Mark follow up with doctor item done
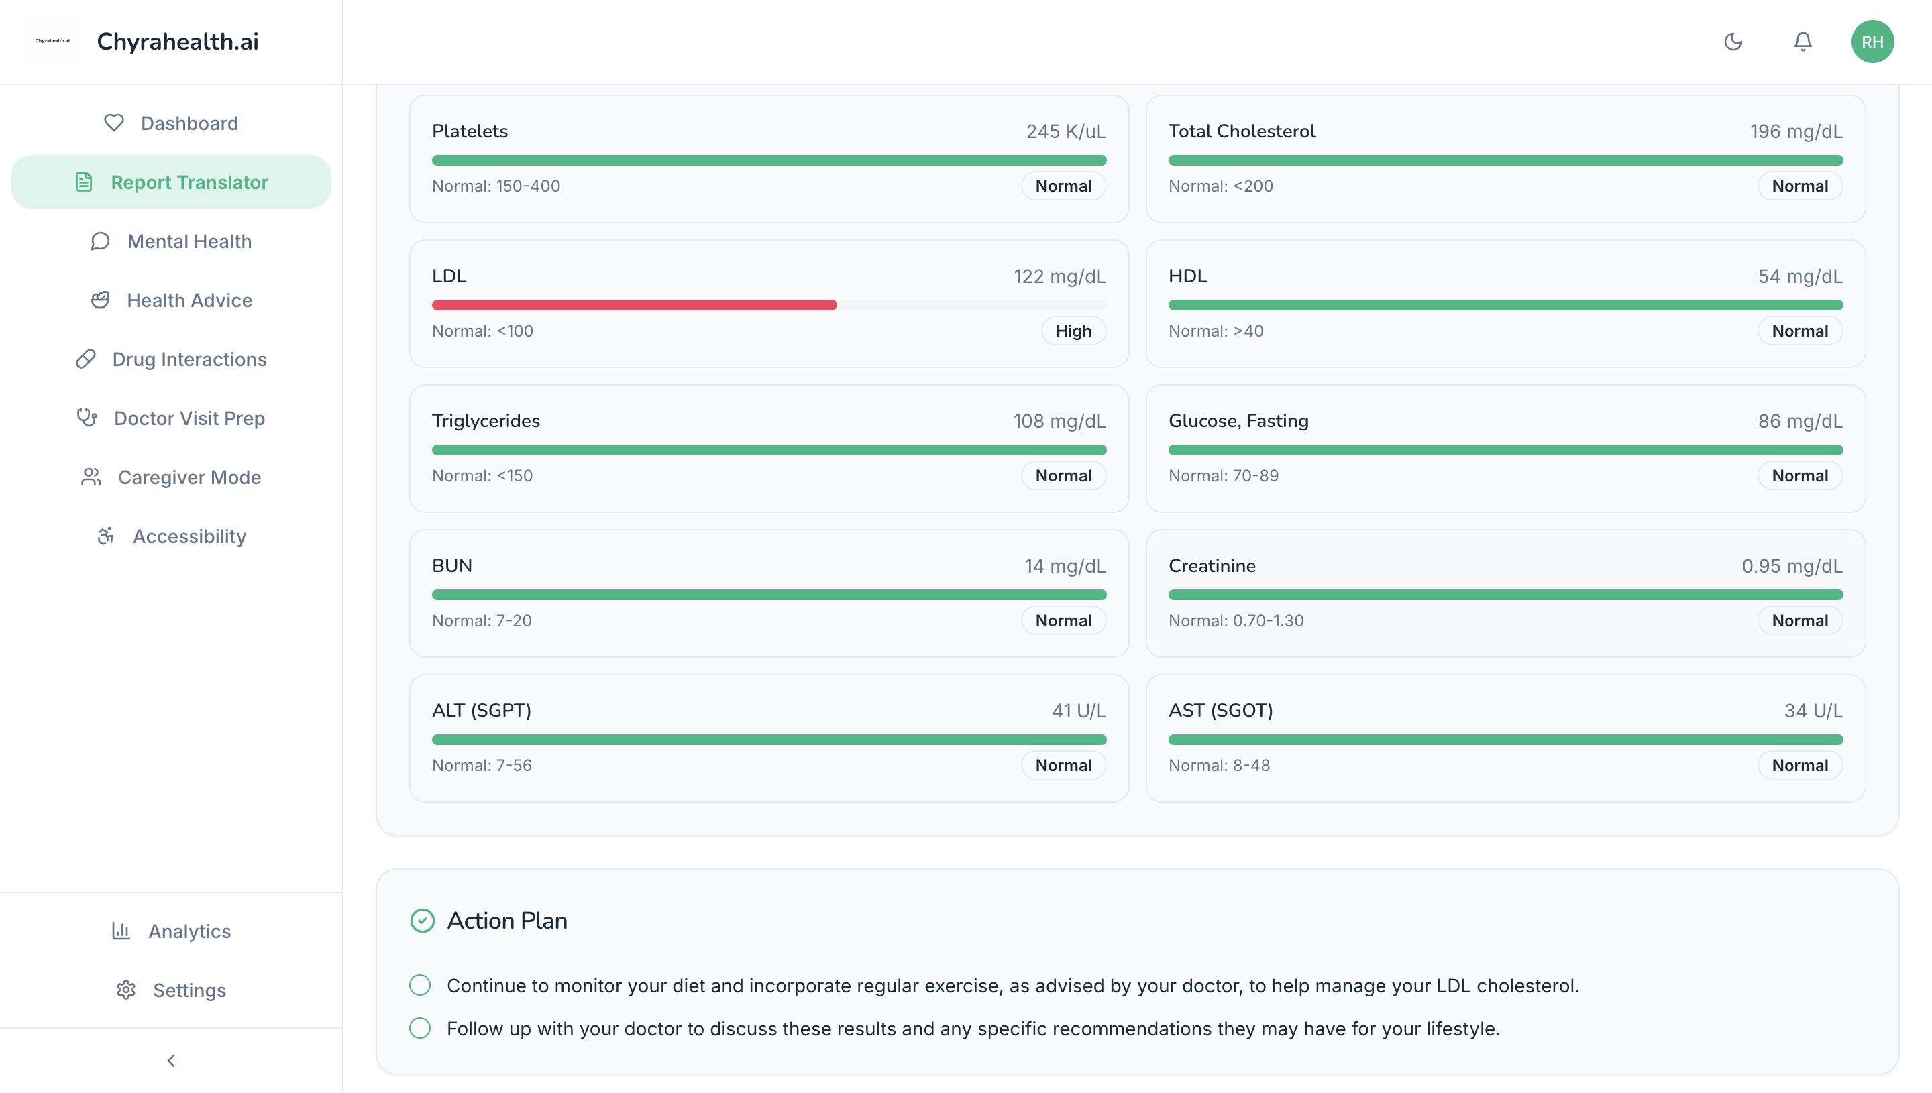Screen dimensions: 1932x1093 coord(420,1028)
